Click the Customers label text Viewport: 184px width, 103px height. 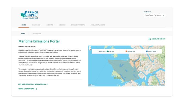[x=147, y=12]
